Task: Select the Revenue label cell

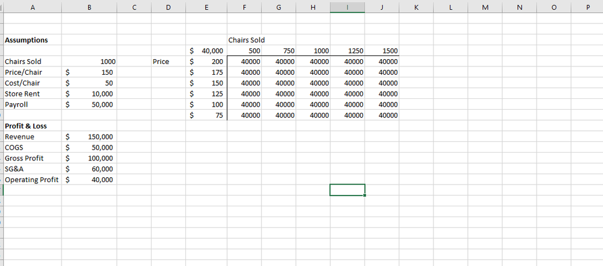Action: 33,137
